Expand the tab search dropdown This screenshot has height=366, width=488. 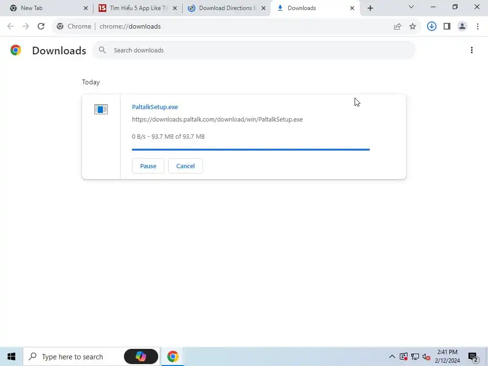[411, 7]
